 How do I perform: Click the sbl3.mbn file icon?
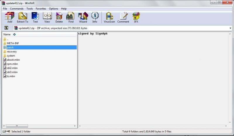tap(5, 72)
